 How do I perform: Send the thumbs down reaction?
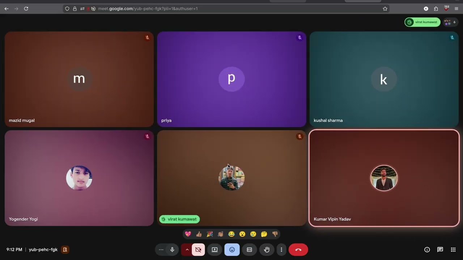coord(275,234)
